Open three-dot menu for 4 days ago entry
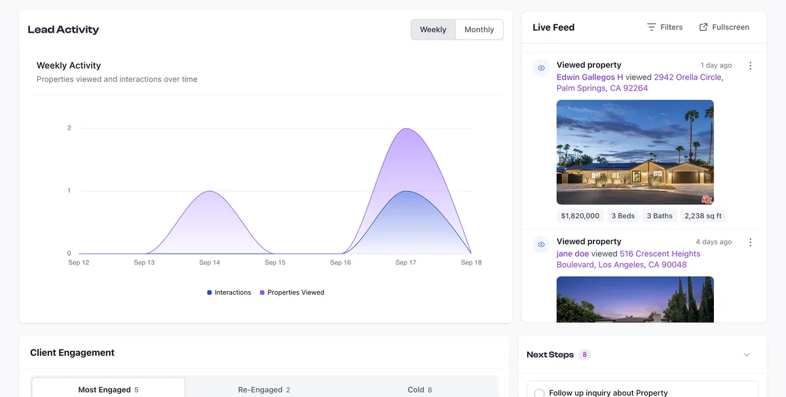Image resolution: width=786 pixels, height=397 pixels. [750, 242]
